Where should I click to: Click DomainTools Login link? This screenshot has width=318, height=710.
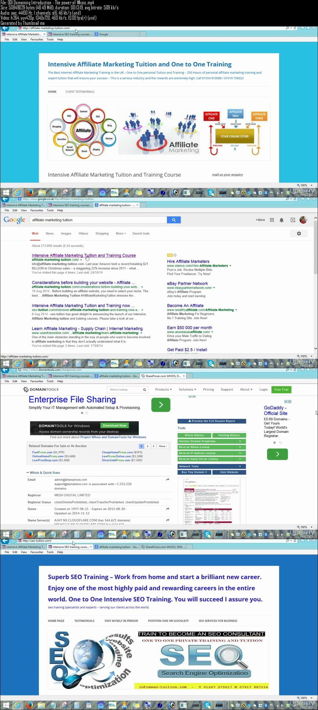(263, 389)
